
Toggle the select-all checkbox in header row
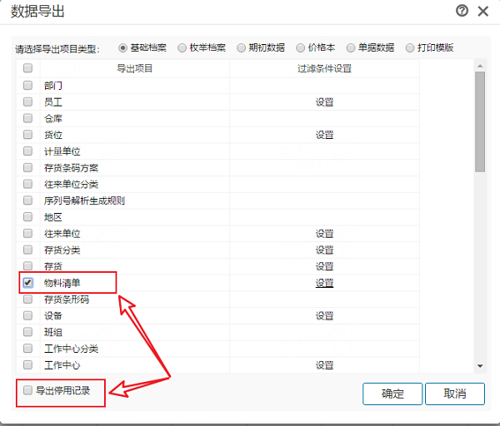(27, 68)
